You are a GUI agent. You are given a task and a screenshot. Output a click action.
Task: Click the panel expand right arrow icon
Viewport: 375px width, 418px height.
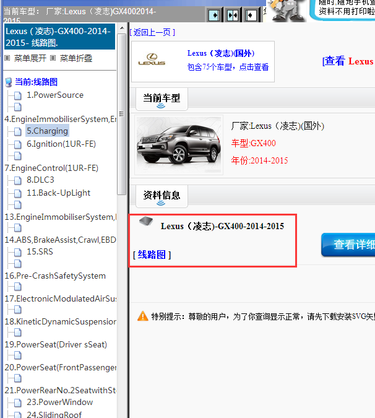(x=214, y=15)
